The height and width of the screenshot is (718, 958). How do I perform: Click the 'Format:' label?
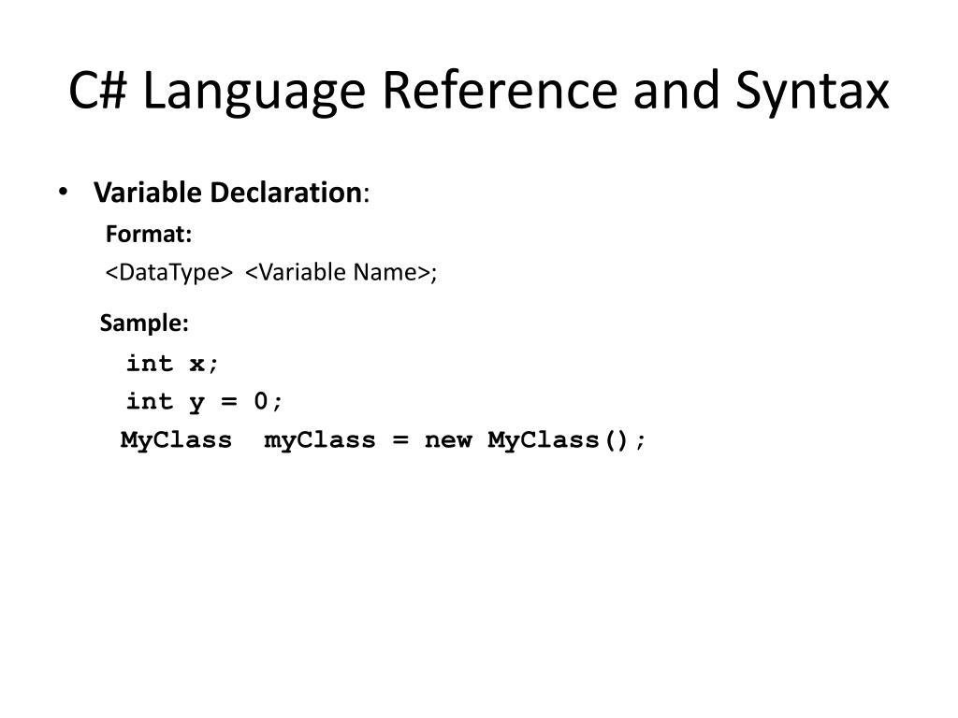tap(149, 234)
